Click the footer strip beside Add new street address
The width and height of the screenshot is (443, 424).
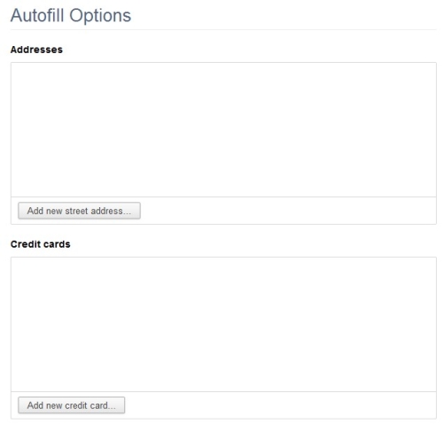[288, 211]
